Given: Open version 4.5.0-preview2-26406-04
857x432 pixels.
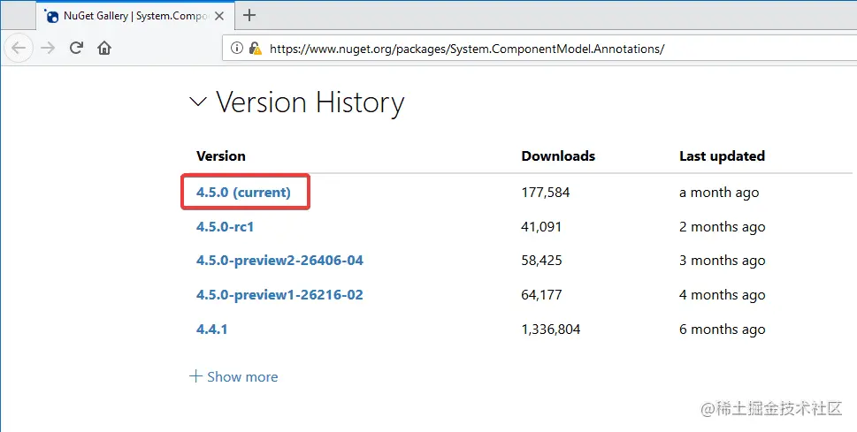Looking at the screenshot, I should 279,261.
